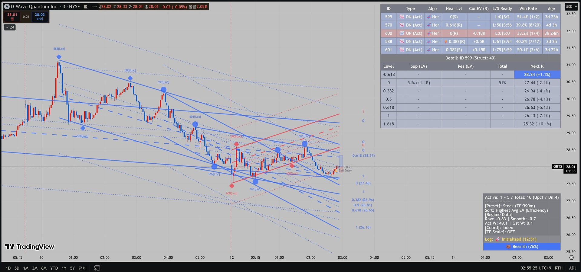Select the 6M date range
The image size is (581, 272).
[44, 268]
